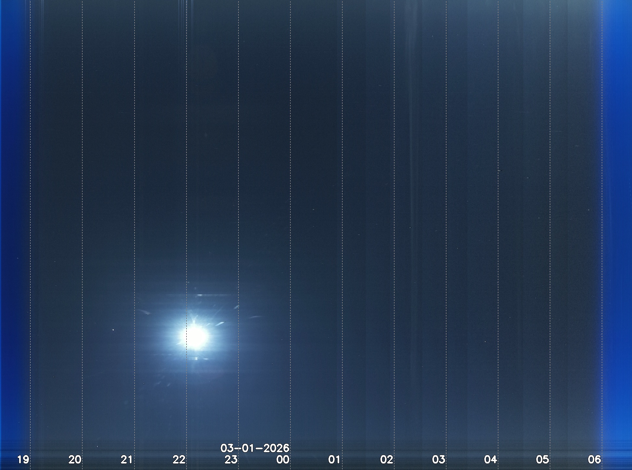This screenshot has width=632, height=470.
Task: Select the 20 hour label
Action: (x=75, y=459)
